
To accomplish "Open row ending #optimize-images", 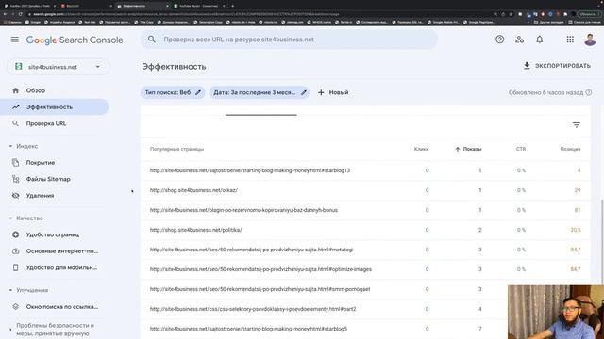I will pos(365,269).
